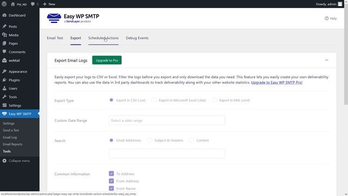Click the Plugins plug icon
Screen dimensions: 348x196
(x=4, y=80)
